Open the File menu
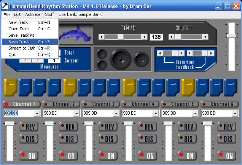The image size is (242, 165). [6, 15]
